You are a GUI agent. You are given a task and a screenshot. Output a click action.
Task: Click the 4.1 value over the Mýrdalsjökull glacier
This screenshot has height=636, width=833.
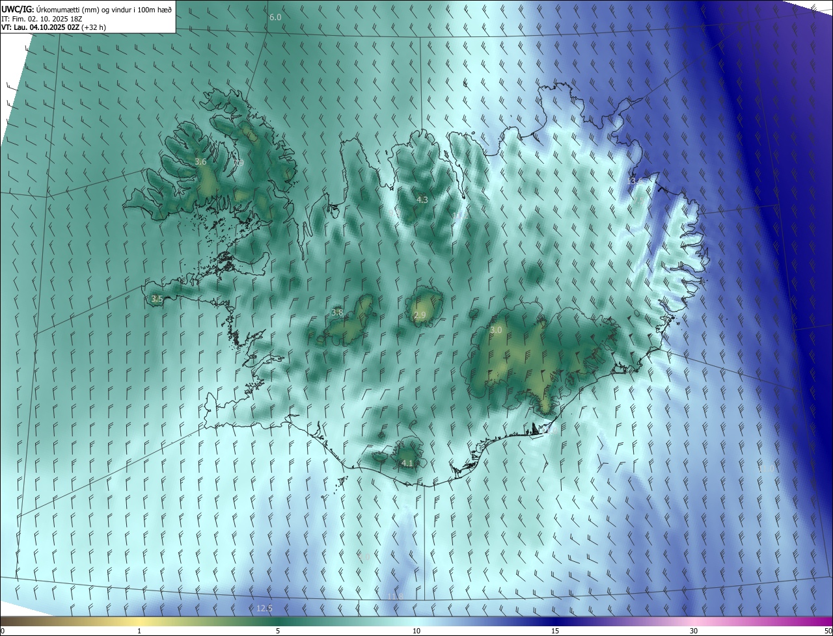point(407,463)
